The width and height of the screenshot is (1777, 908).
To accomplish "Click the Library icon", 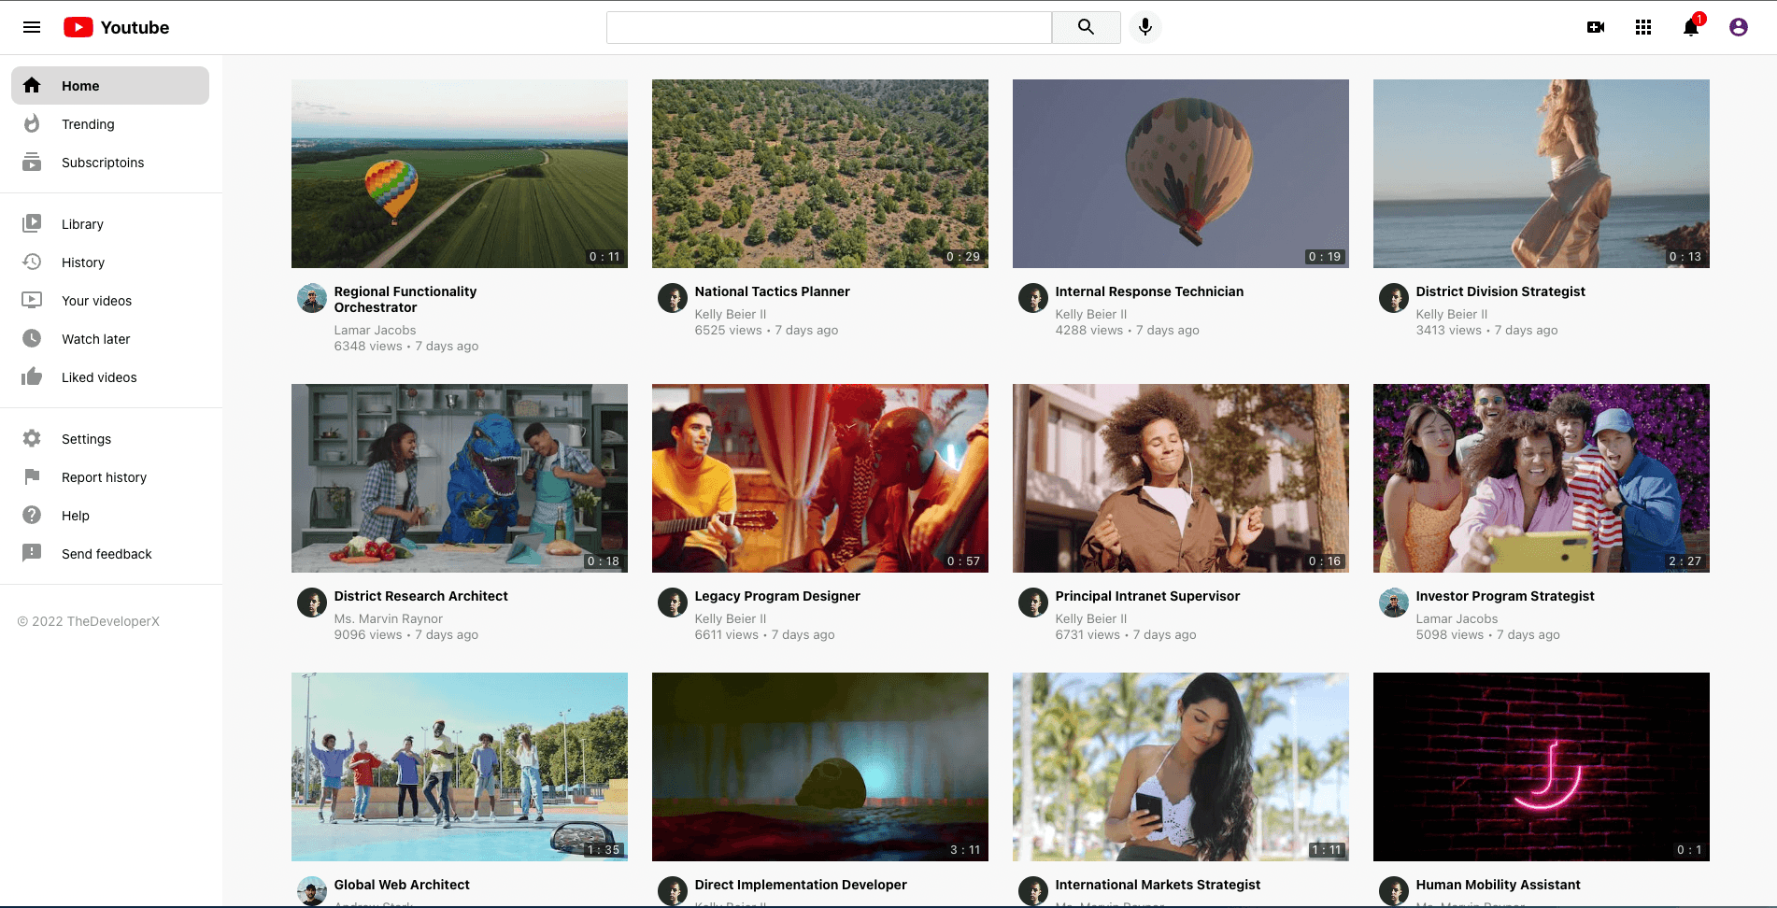I will [32, 223].
